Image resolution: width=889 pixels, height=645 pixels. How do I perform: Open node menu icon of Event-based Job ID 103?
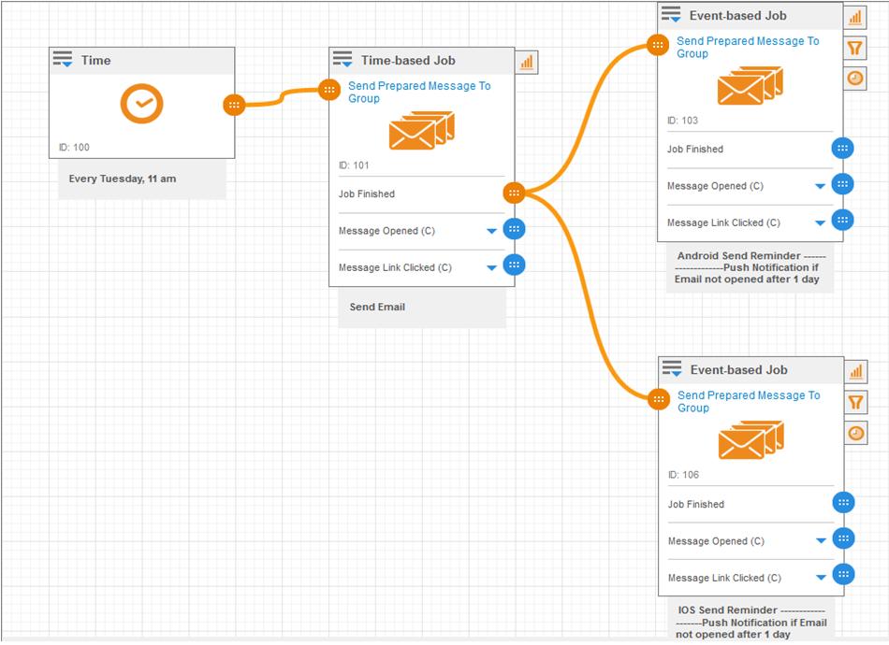[x=671, y=14]
